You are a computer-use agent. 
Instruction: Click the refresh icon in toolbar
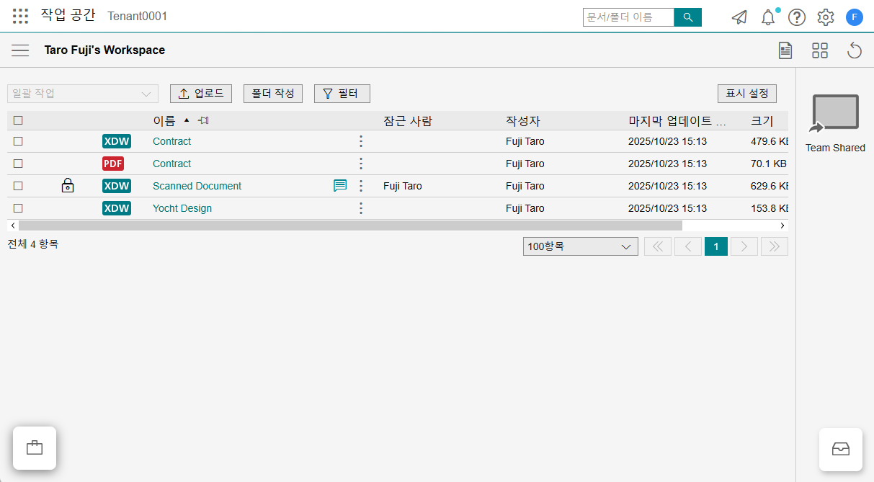point(854,50)
